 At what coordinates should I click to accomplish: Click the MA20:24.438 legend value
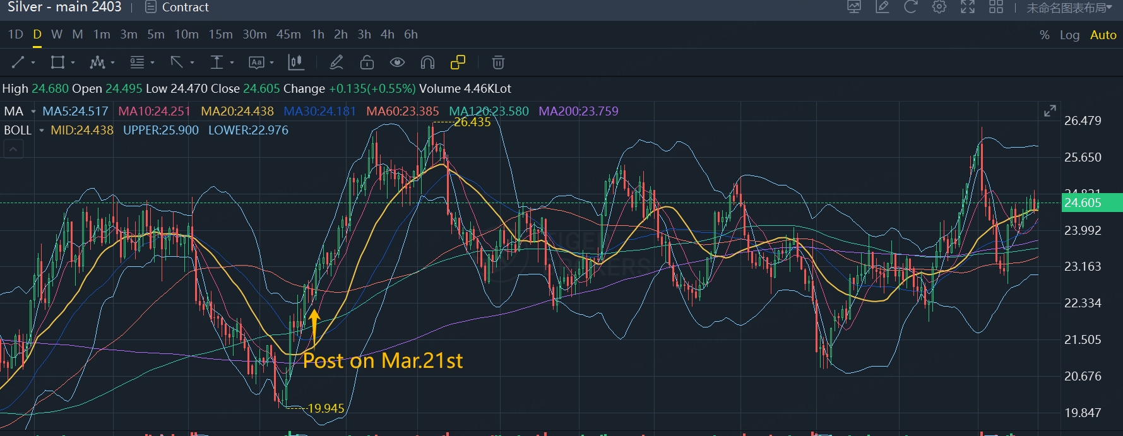click(x=237, y=112)
